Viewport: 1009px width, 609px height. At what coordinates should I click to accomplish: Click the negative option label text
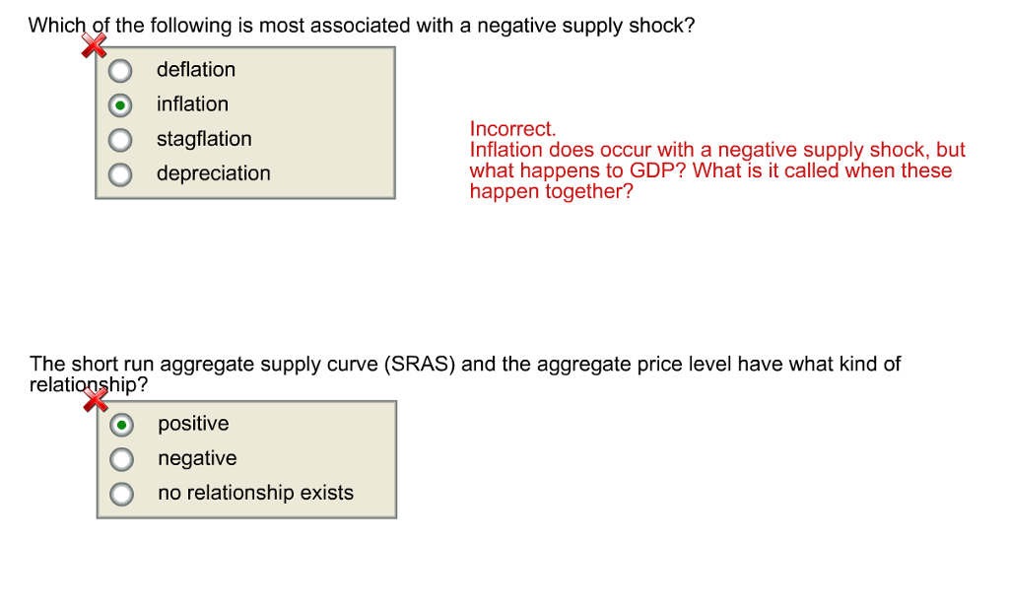click(x=197, y=458)
